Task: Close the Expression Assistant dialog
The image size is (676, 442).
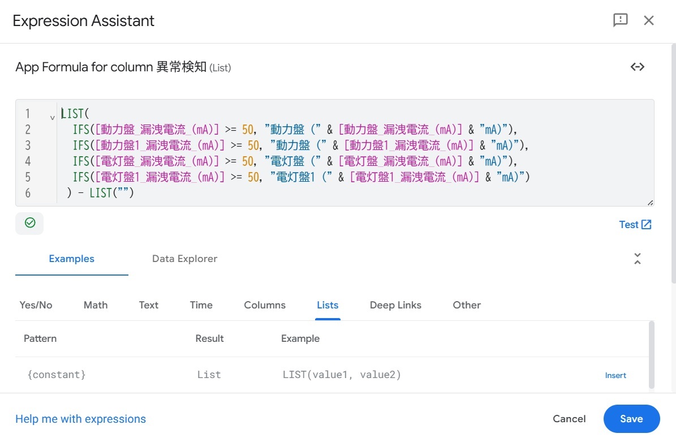Action: 649,20
